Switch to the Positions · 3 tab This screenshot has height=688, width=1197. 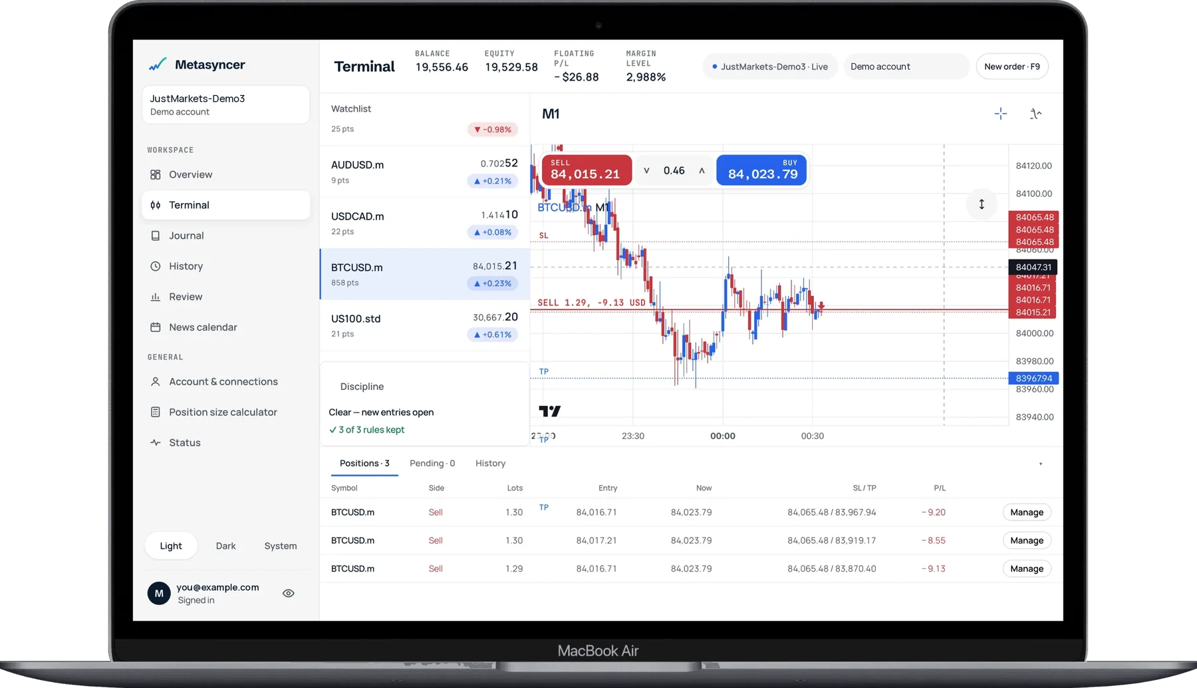pos(364,463)
